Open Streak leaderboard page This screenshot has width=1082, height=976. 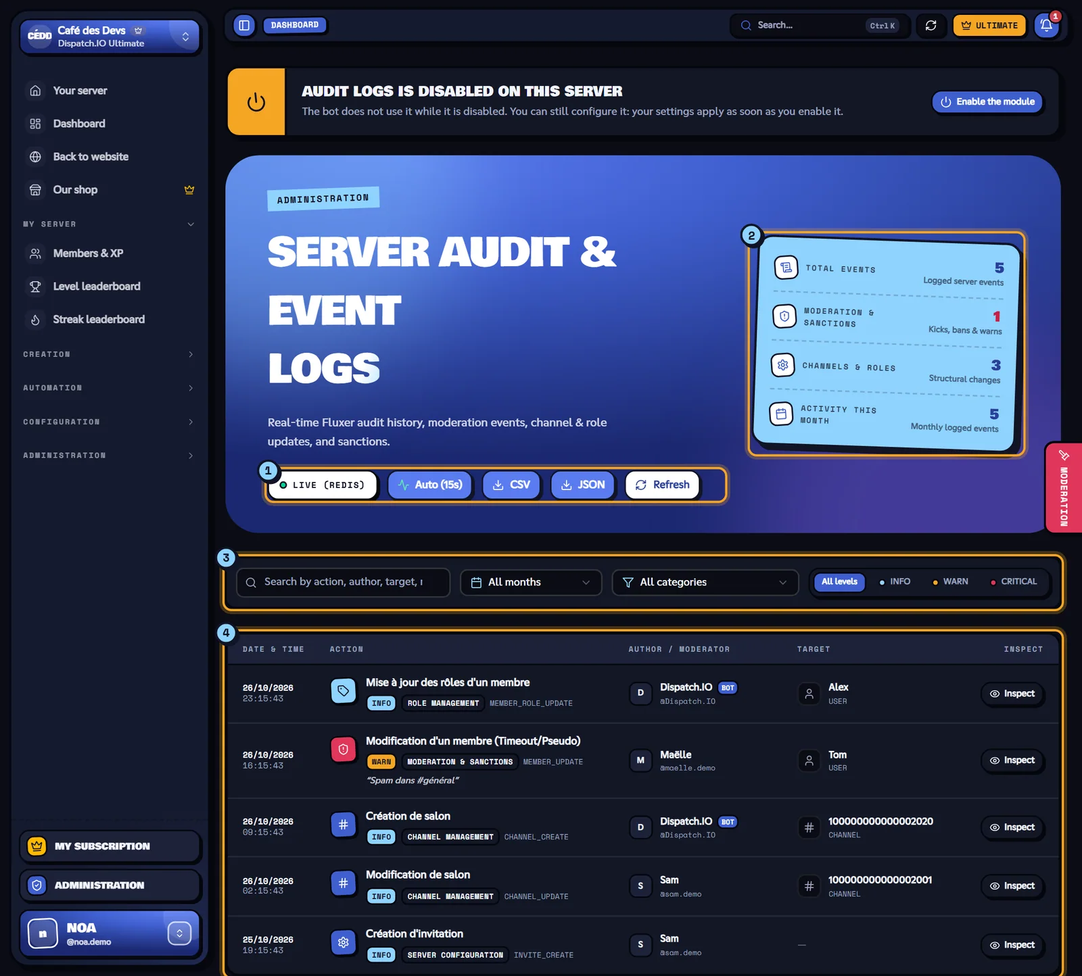click(x=109, y=320)
